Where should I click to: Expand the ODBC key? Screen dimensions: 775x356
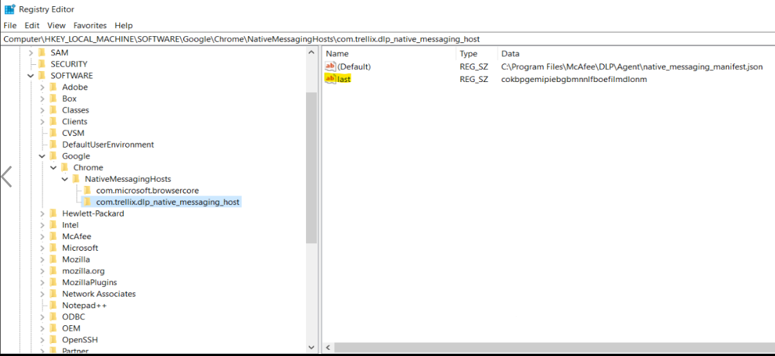tap(42, 317)
